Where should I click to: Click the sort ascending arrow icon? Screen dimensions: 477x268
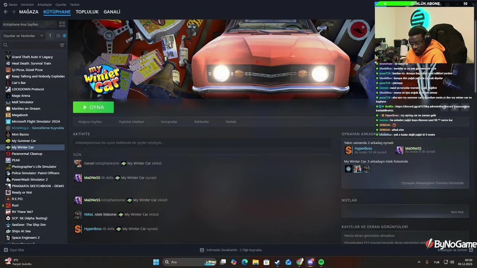50,36
